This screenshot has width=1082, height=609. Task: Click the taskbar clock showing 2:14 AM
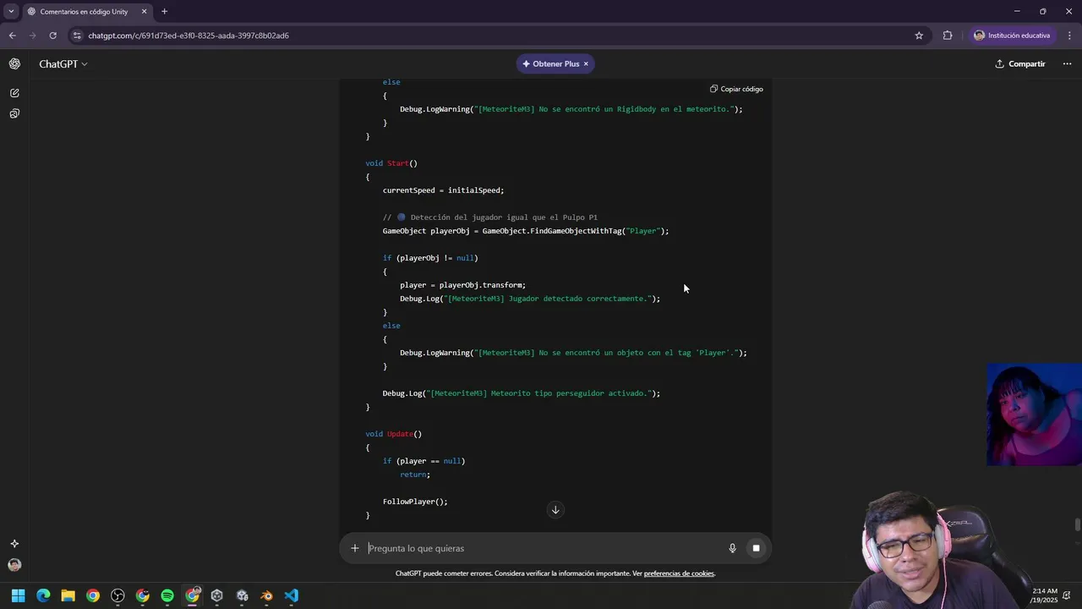point(1044,595)
